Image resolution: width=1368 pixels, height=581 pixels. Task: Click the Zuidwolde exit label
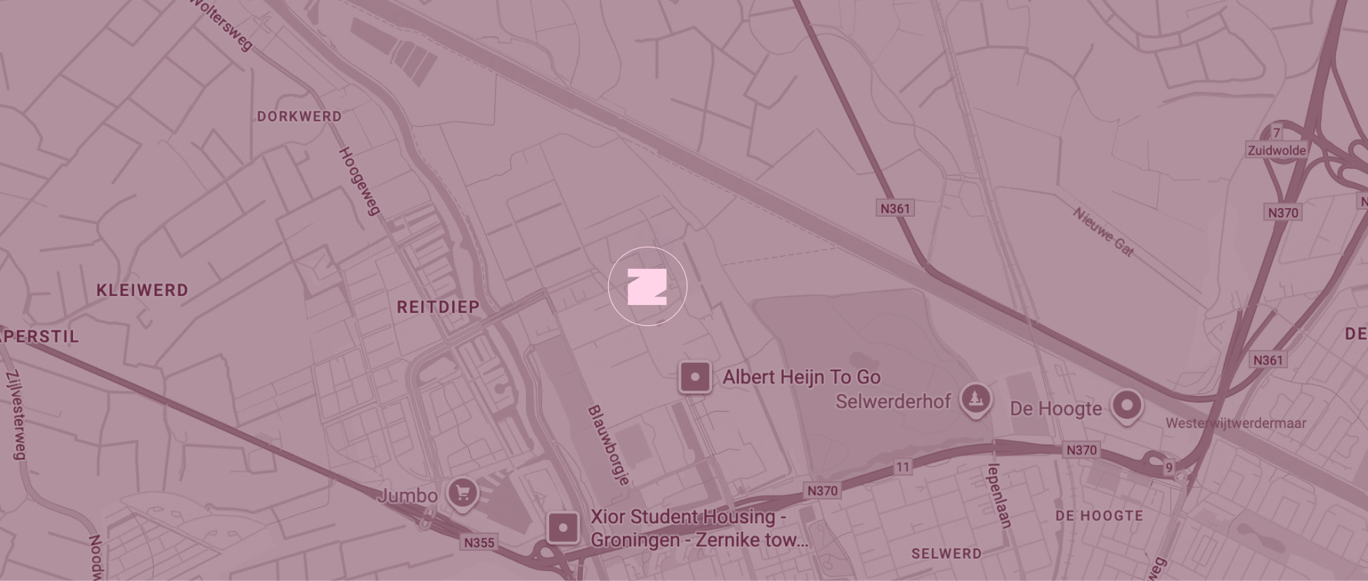coord(1276,150)
